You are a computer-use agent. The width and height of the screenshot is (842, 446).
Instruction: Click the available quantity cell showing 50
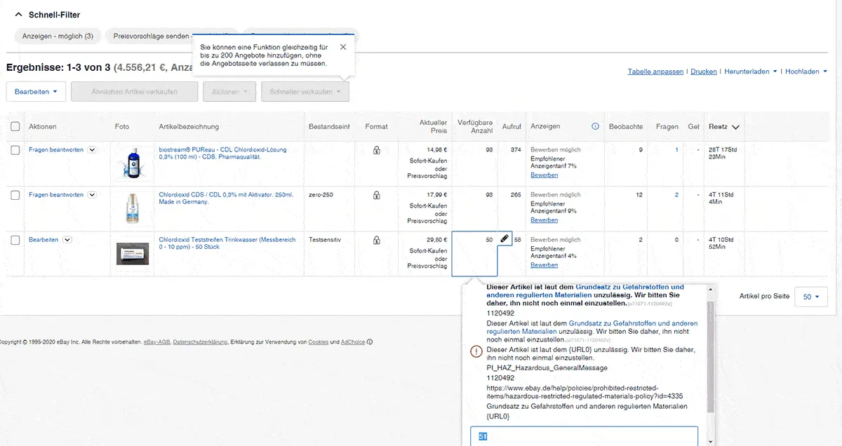pos(474,253)
